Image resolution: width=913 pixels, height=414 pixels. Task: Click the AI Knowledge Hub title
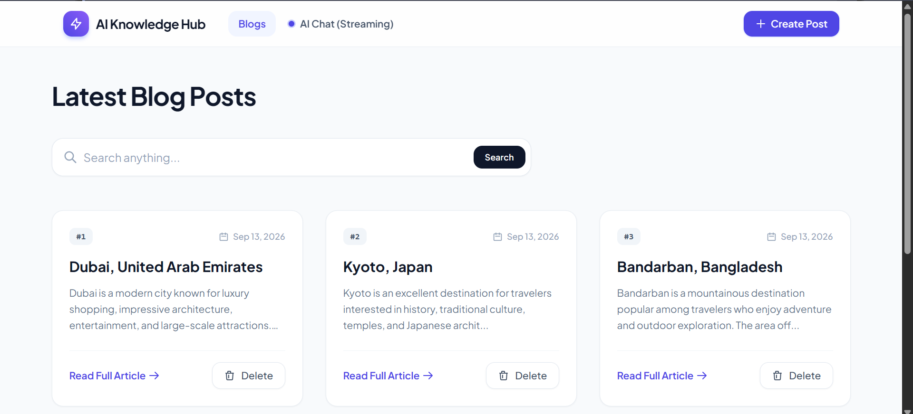pyautogui.click(x=151, y=24)
